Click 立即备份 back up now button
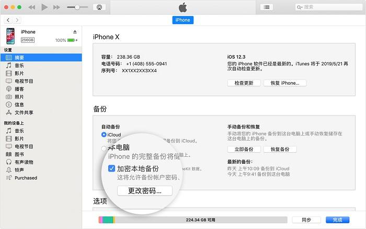The width and height of the screenshot is (366, 229). 244,150
